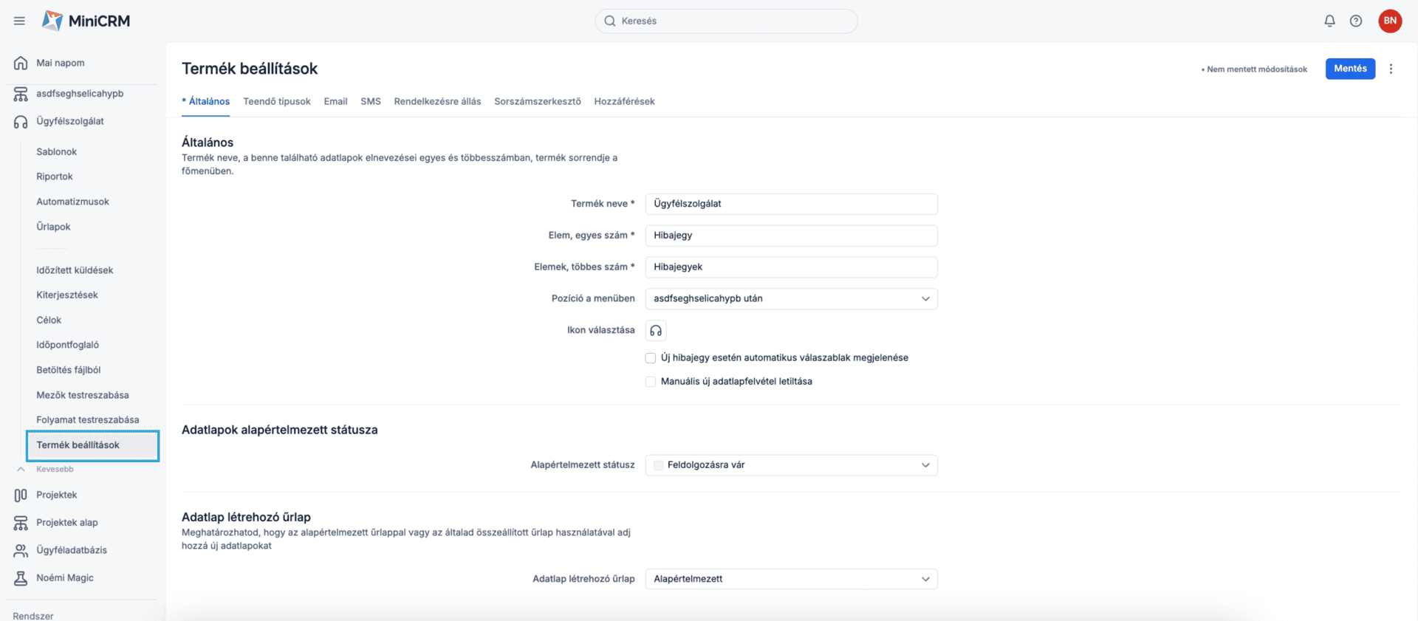The width and height of the screenshot is (1418, 621).
Task: Open Ügyféladatbázis people icon in sidebar
Action: 21,550
